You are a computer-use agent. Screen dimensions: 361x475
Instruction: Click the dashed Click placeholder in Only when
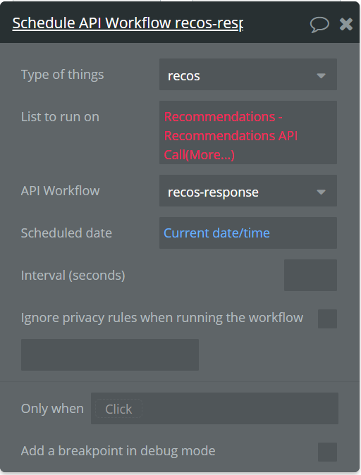118,409
